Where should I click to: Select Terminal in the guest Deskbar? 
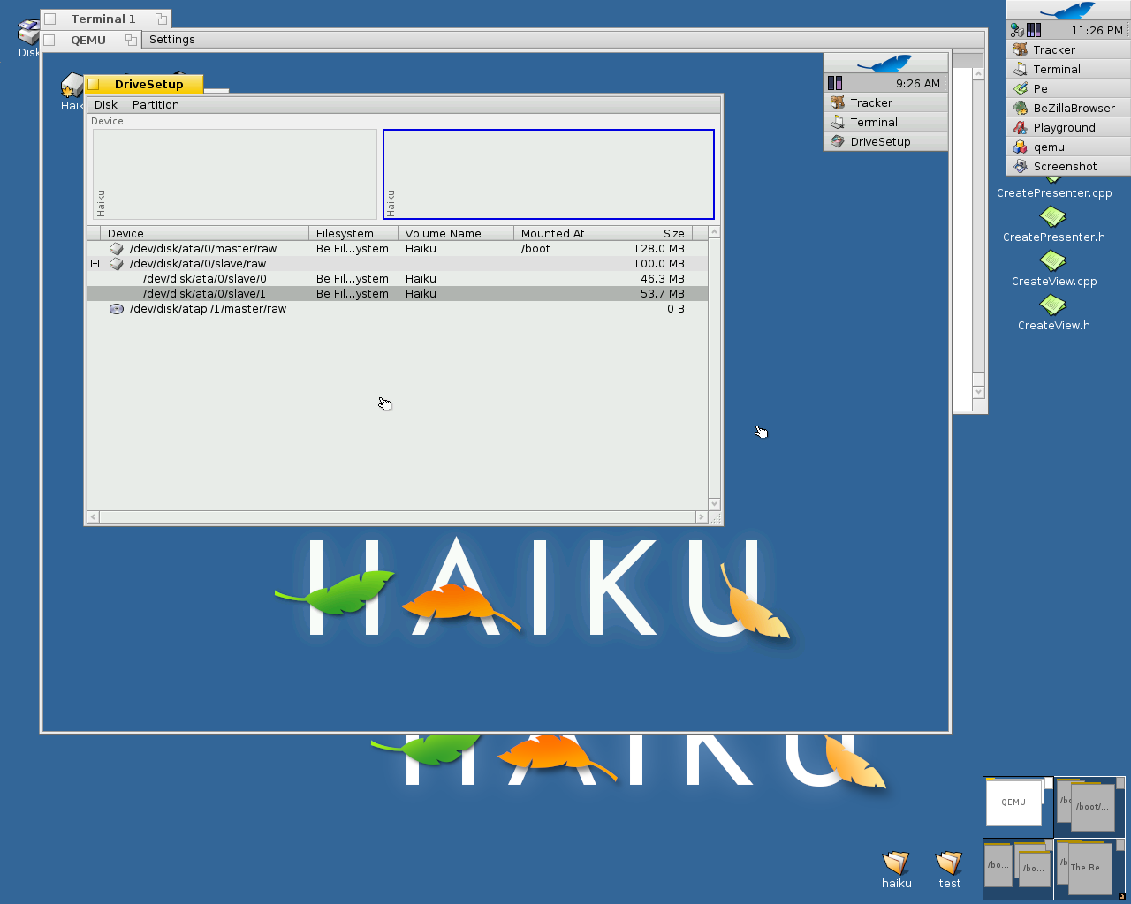point(885,123)
